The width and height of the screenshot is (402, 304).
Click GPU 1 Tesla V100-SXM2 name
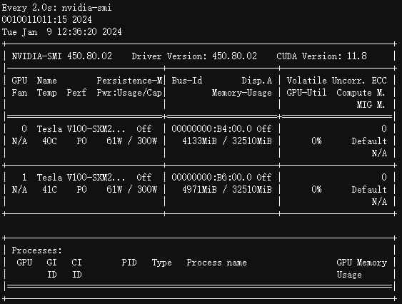81,177
